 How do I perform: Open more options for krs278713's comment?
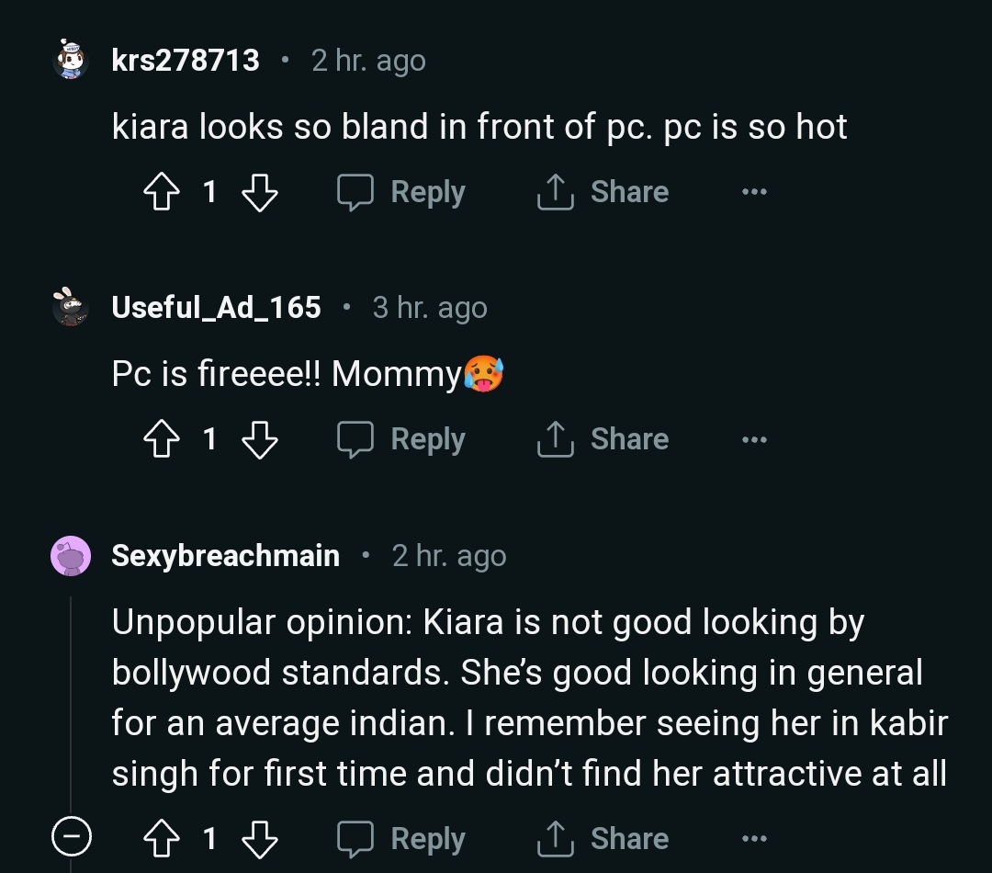(x=753, y=192)
